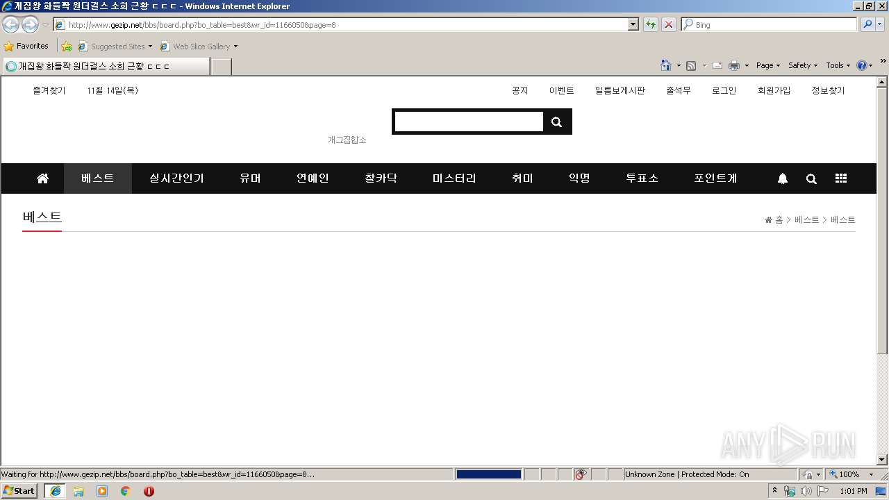889x500 pixels.
Task: Select the 포인트게 nav menu item
Action: pyautogui.click(x=715, y=178)
